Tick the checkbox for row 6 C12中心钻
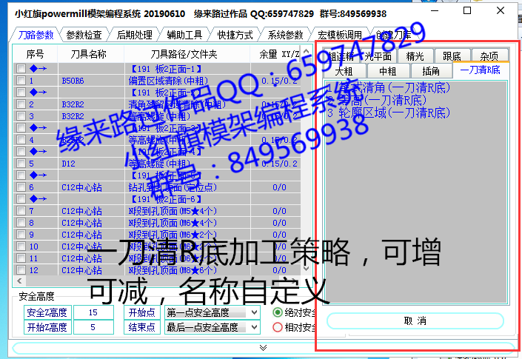 (21, 187)
